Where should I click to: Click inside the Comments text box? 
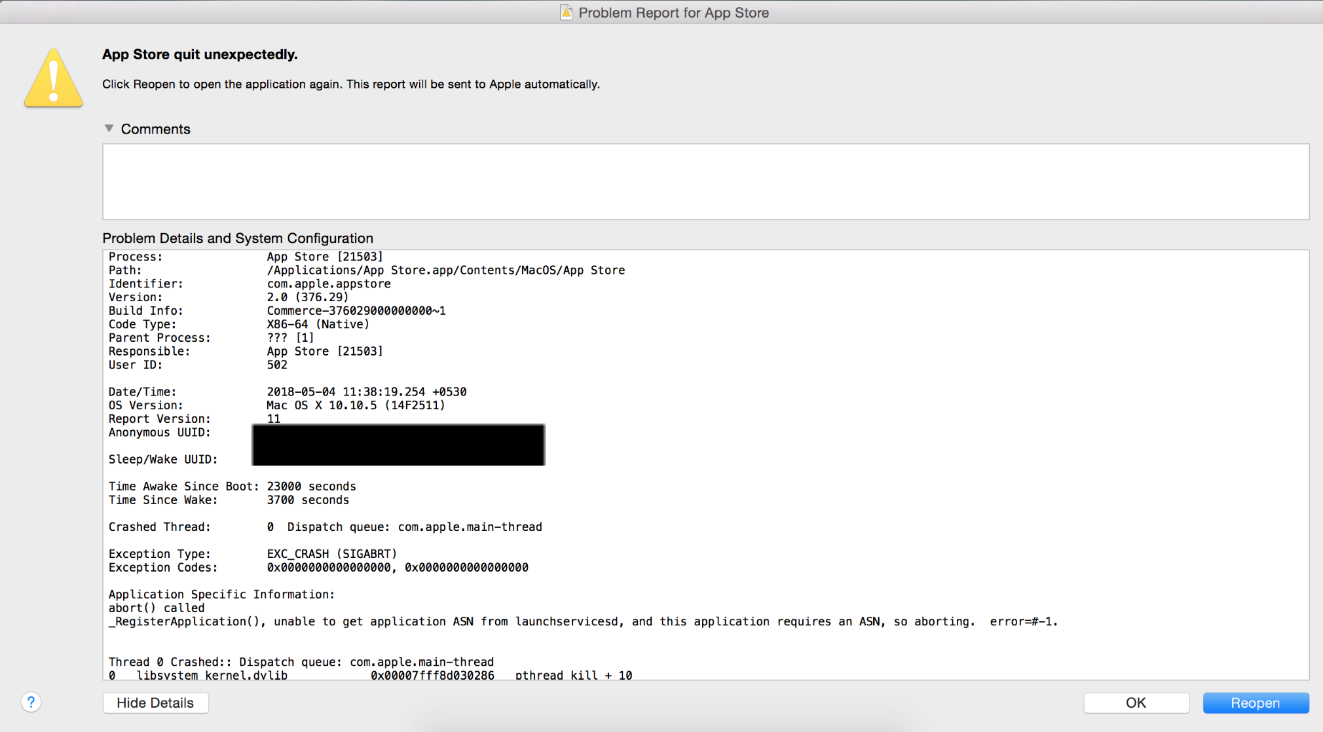[705, 181]
